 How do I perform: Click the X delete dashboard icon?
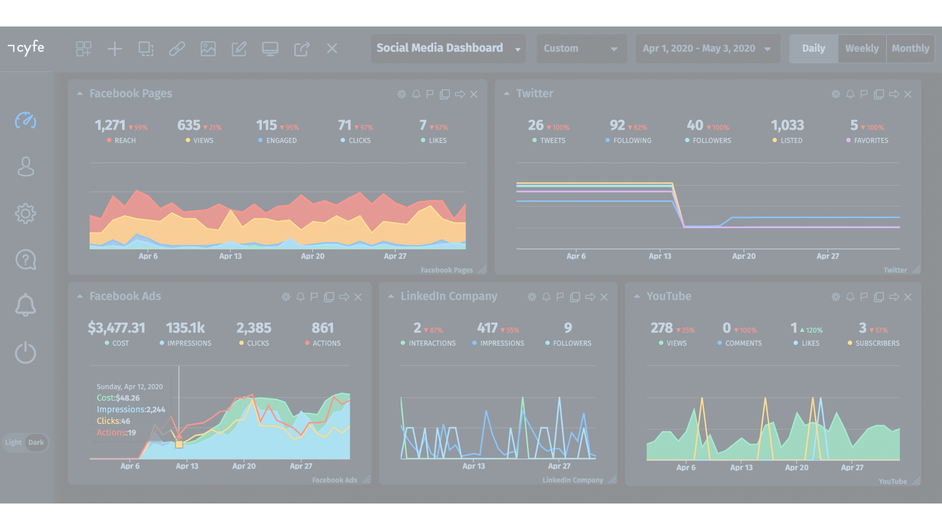(x=332, y=49)
